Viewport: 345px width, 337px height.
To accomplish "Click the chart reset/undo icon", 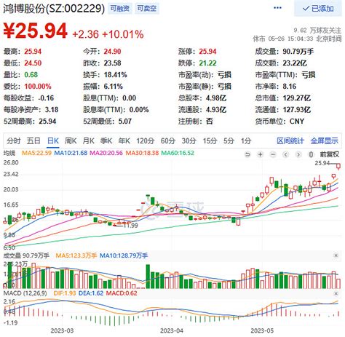I will 247,154.
